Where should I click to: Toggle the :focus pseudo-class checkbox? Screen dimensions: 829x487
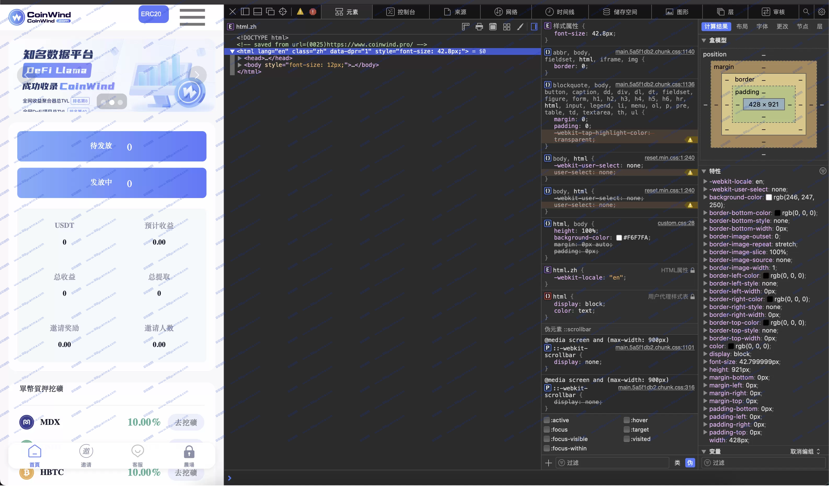click(x=547, y=430)
